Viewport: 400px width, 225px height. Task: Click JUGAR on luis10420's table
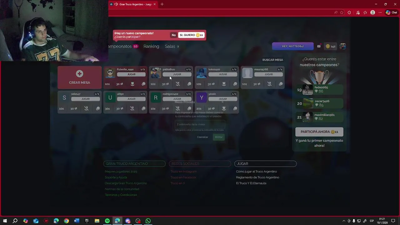pyautogui.click(x=223, y=74)
